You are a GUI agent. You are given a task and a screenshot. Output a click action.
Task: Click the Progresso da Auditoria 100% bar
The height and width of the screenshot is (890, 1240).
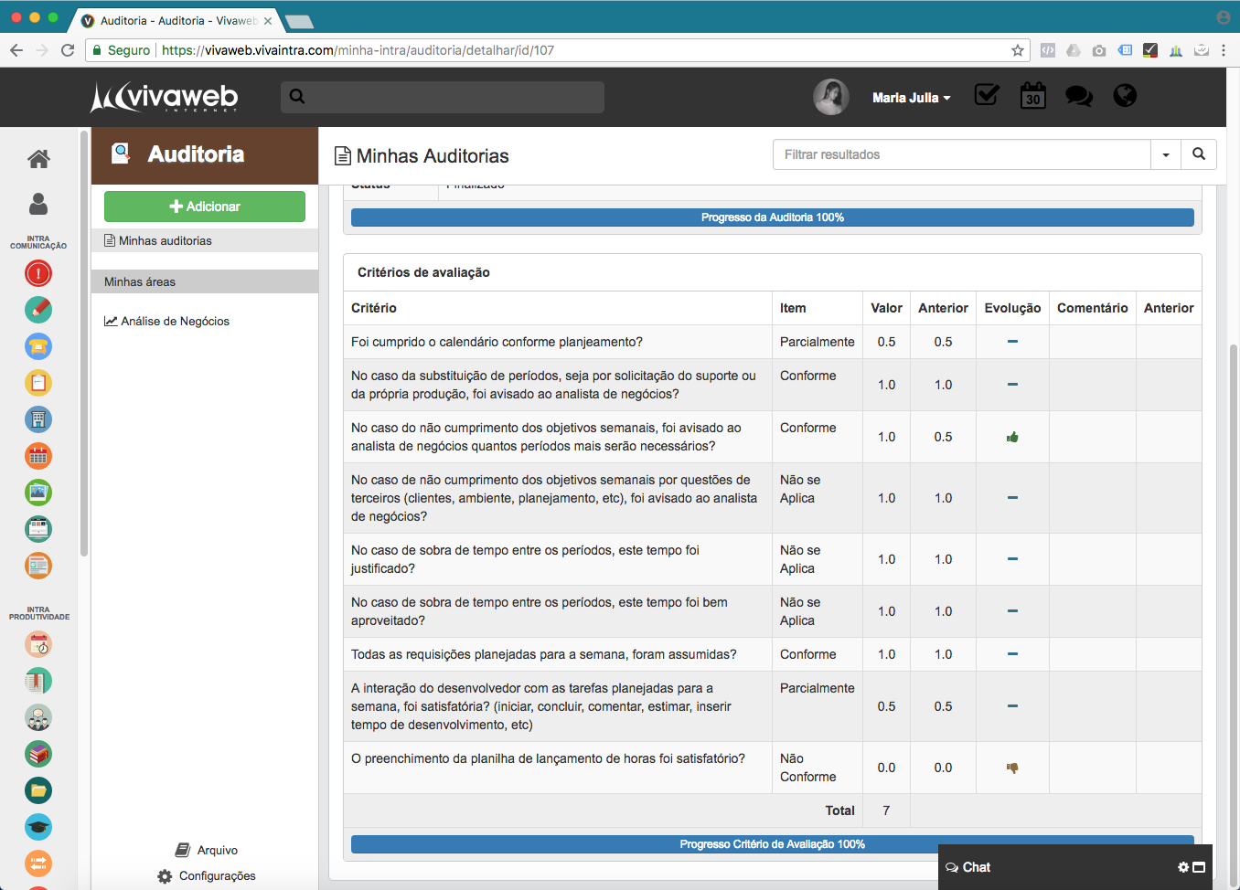[772, 217]
